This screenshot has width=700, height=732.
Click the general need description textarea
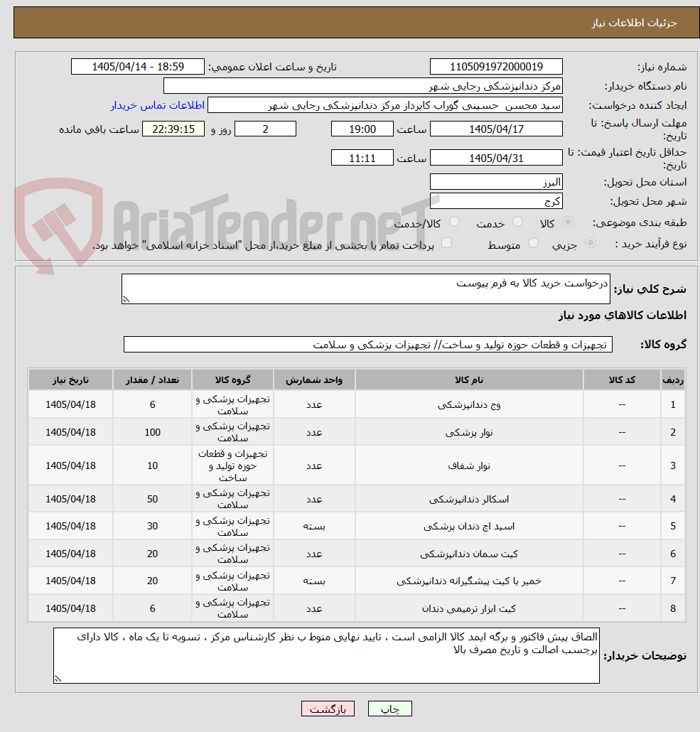tap(366, 289)
